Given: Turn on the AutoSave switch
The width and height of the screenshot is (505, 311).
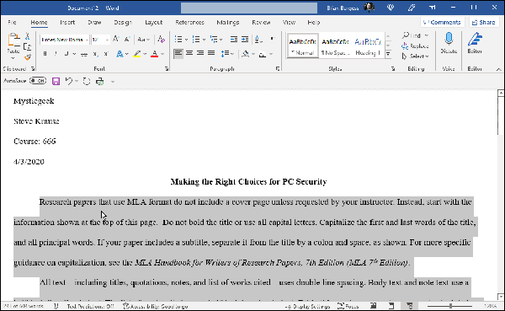Looking at the screenshot, I should point(38,81).
